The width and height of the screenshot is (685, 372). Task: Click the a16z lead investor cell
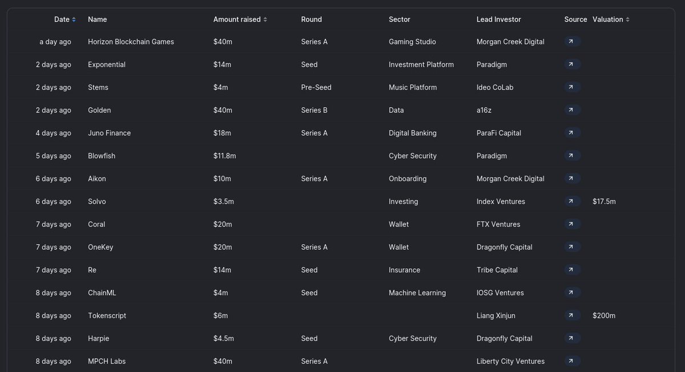485,110
